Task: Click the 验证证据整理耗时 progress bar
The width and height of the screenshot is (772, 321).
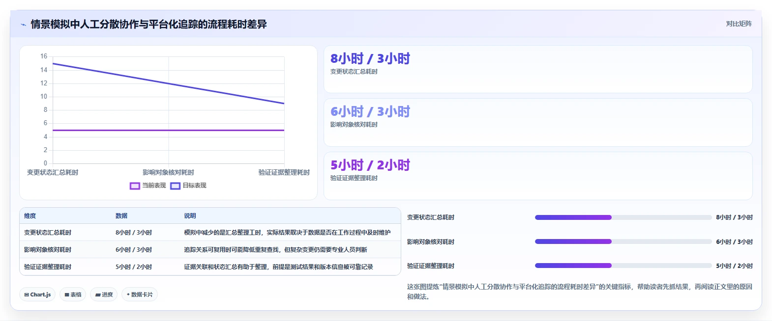Action: 623,266
